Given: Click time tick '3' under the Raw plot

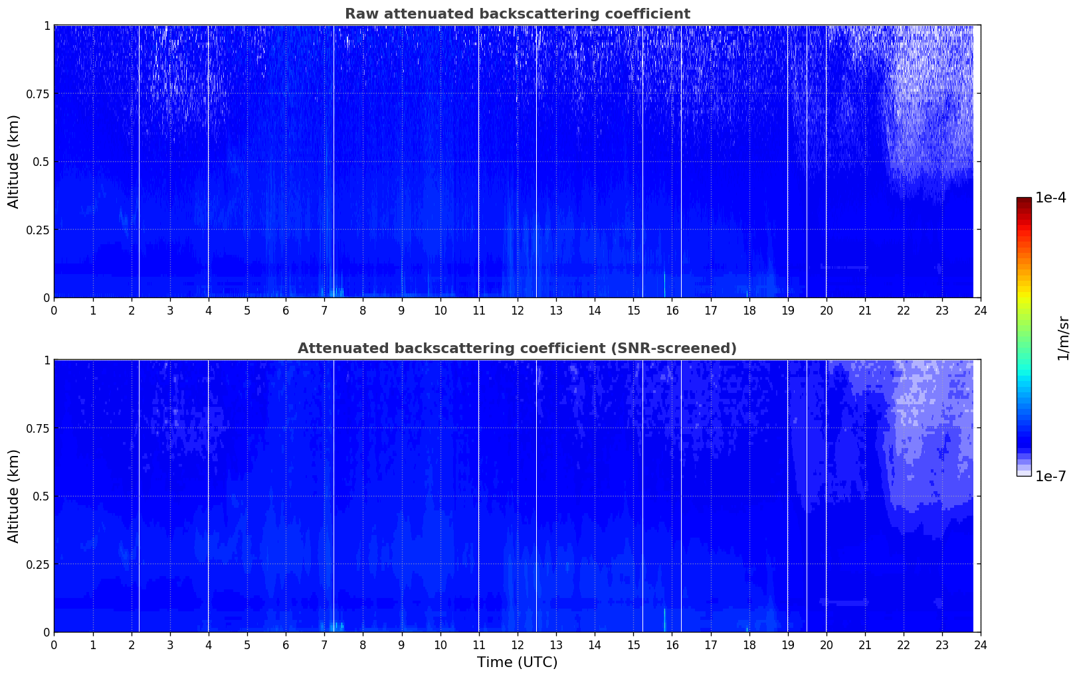Looking at the screenshot, I should point(170,310).
